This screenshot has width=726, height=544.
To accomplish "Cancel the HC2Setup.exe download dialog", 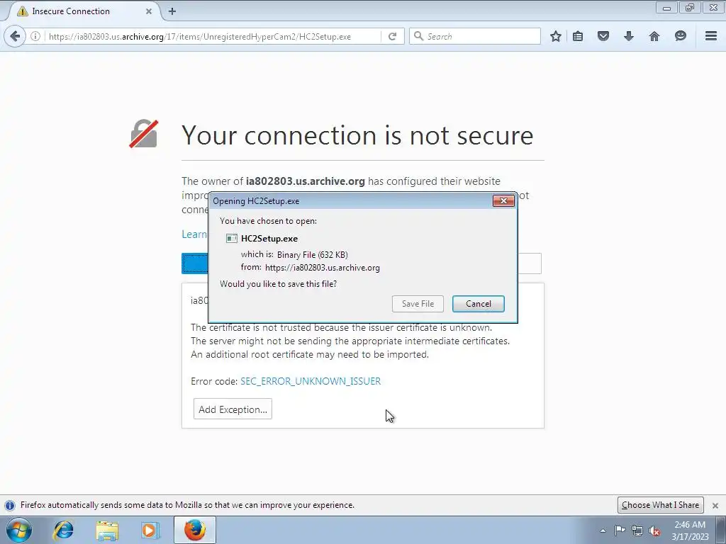I will [479, 304].
